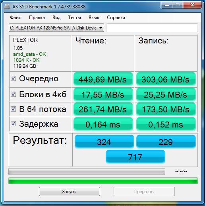The image size is (205, 206).
Task: Maximize the benchmark window
Action: (178, 5)
